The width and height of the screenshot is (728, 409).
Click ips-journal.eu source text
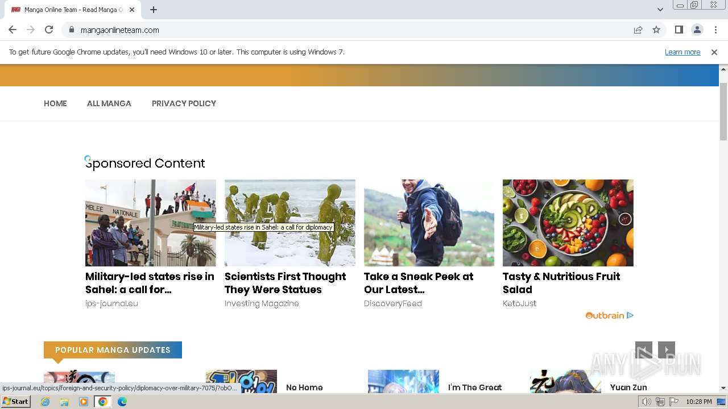click(x=111, y=303)
